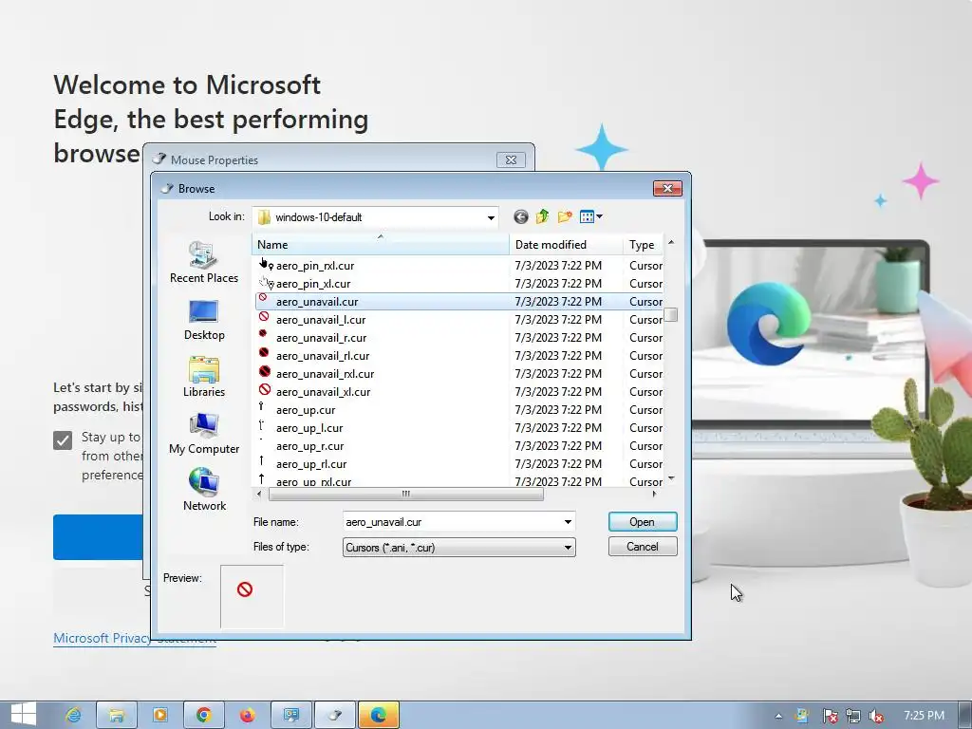Click cursor preview thumbnail

252,596
